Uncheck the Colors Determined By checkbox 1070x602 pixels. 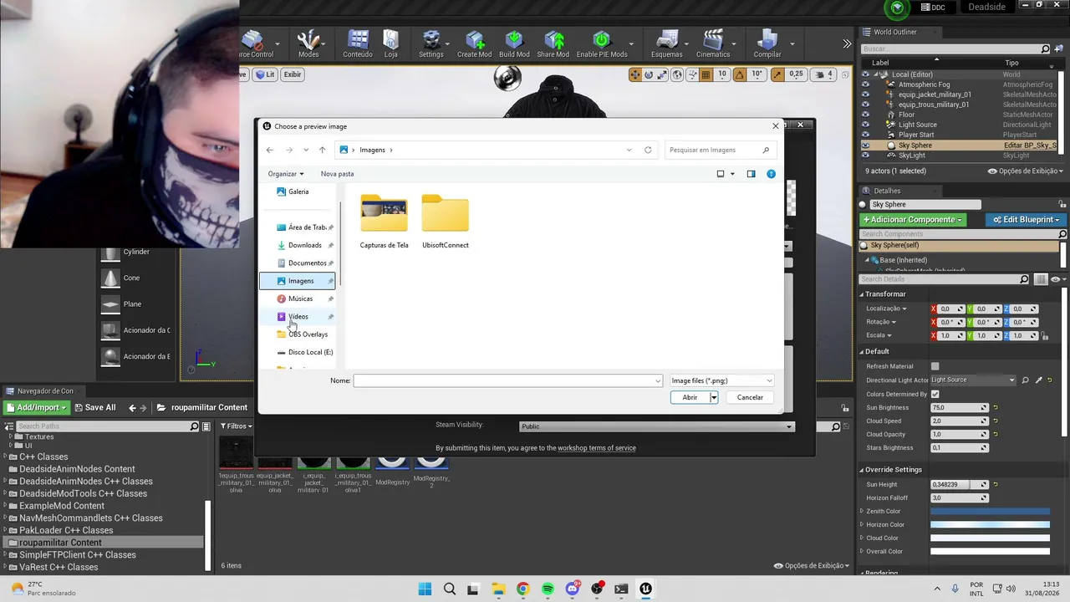[x=935, y=394]
